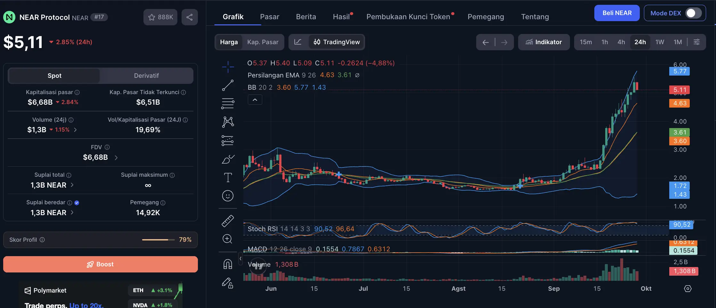Show info for Volume (24j)
716x308 pixels.
click(x=71, y=120)
